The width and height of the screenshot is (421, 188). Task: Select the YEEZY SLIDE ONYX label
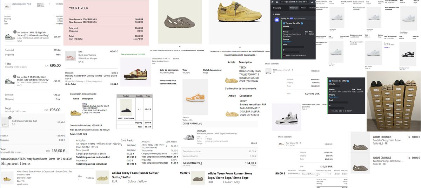pos(127,118)
